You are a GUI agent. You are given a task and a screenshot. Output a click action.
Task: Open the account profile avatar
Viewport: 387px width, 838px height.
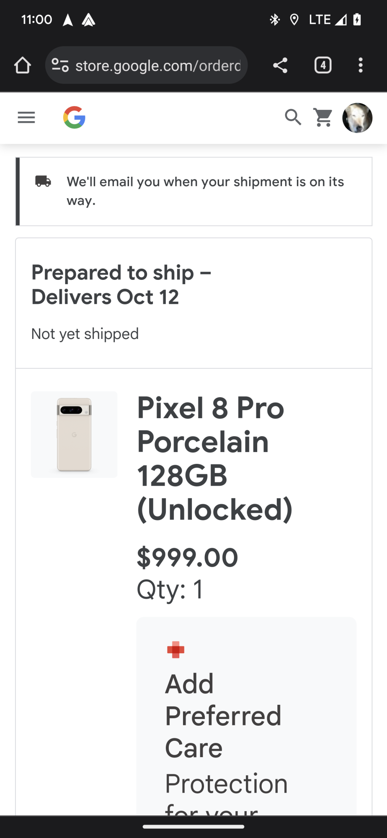[357, 118]
